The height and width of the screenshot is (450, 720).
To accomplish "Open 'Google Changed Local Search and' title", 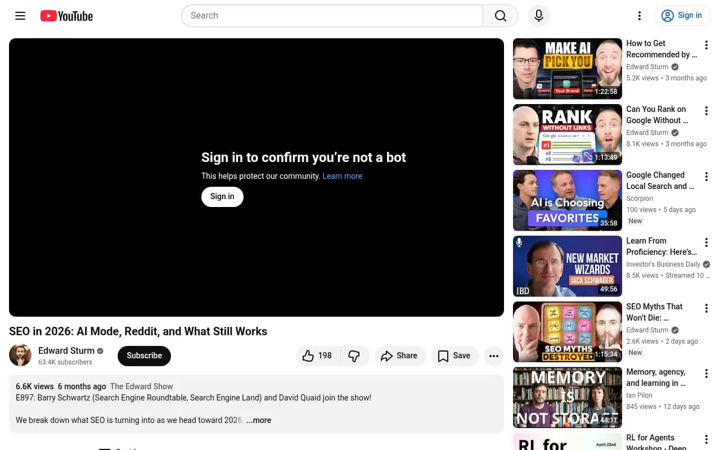I will coord(660,181).
